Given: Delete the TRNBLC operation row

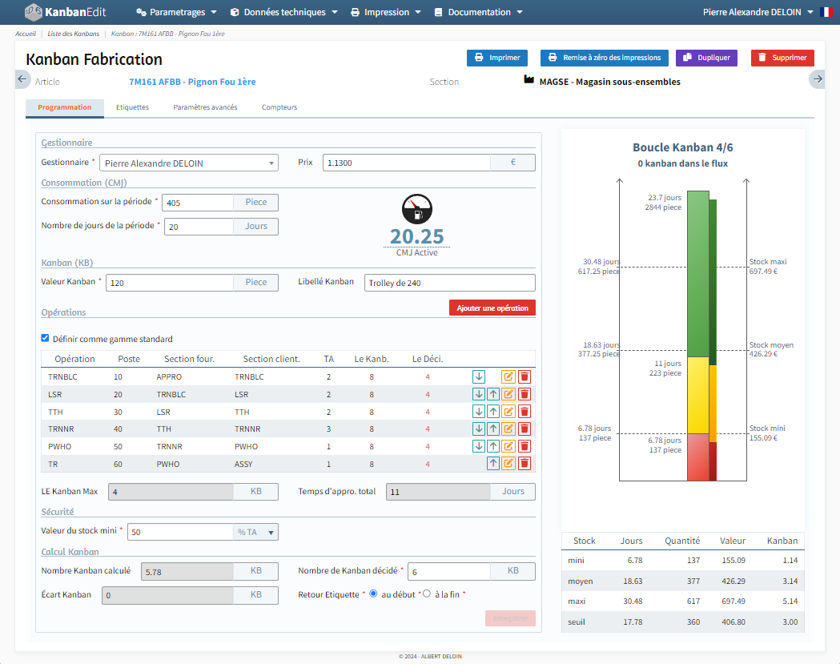Looking at the screenshot, I should pyautogui.click(x=524, y=376).
